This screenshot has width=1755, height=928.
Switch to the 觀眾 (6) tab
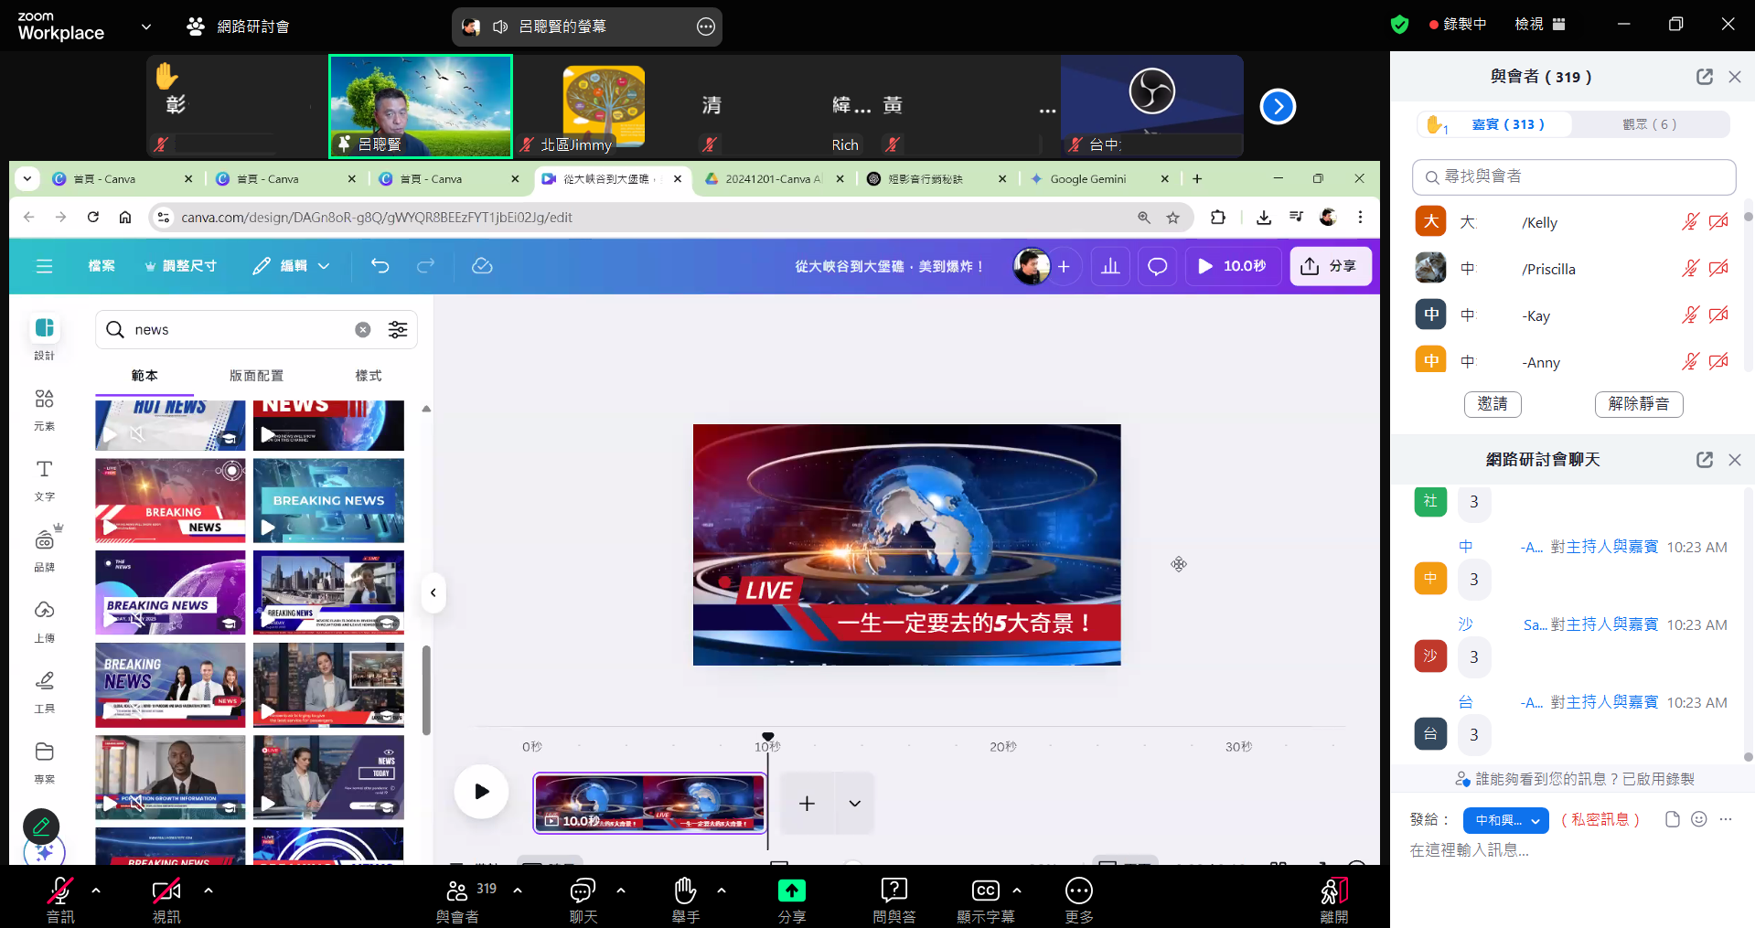[x=1650, y=124]
